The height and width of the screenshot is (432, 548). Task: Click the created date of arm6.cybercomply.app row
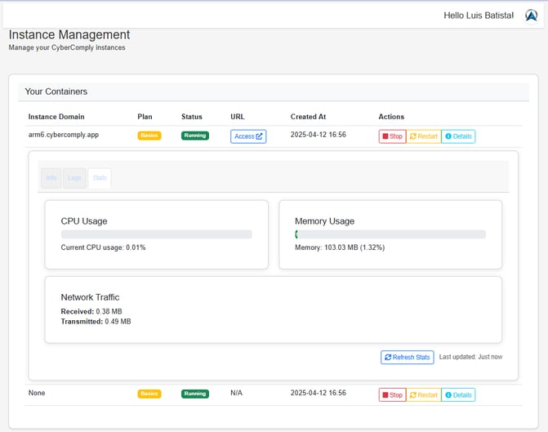tap(318, 135)
